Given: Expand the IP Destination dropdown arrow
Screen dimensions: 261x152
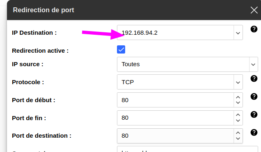Looking at the screenshot, I should pos(238,33).
